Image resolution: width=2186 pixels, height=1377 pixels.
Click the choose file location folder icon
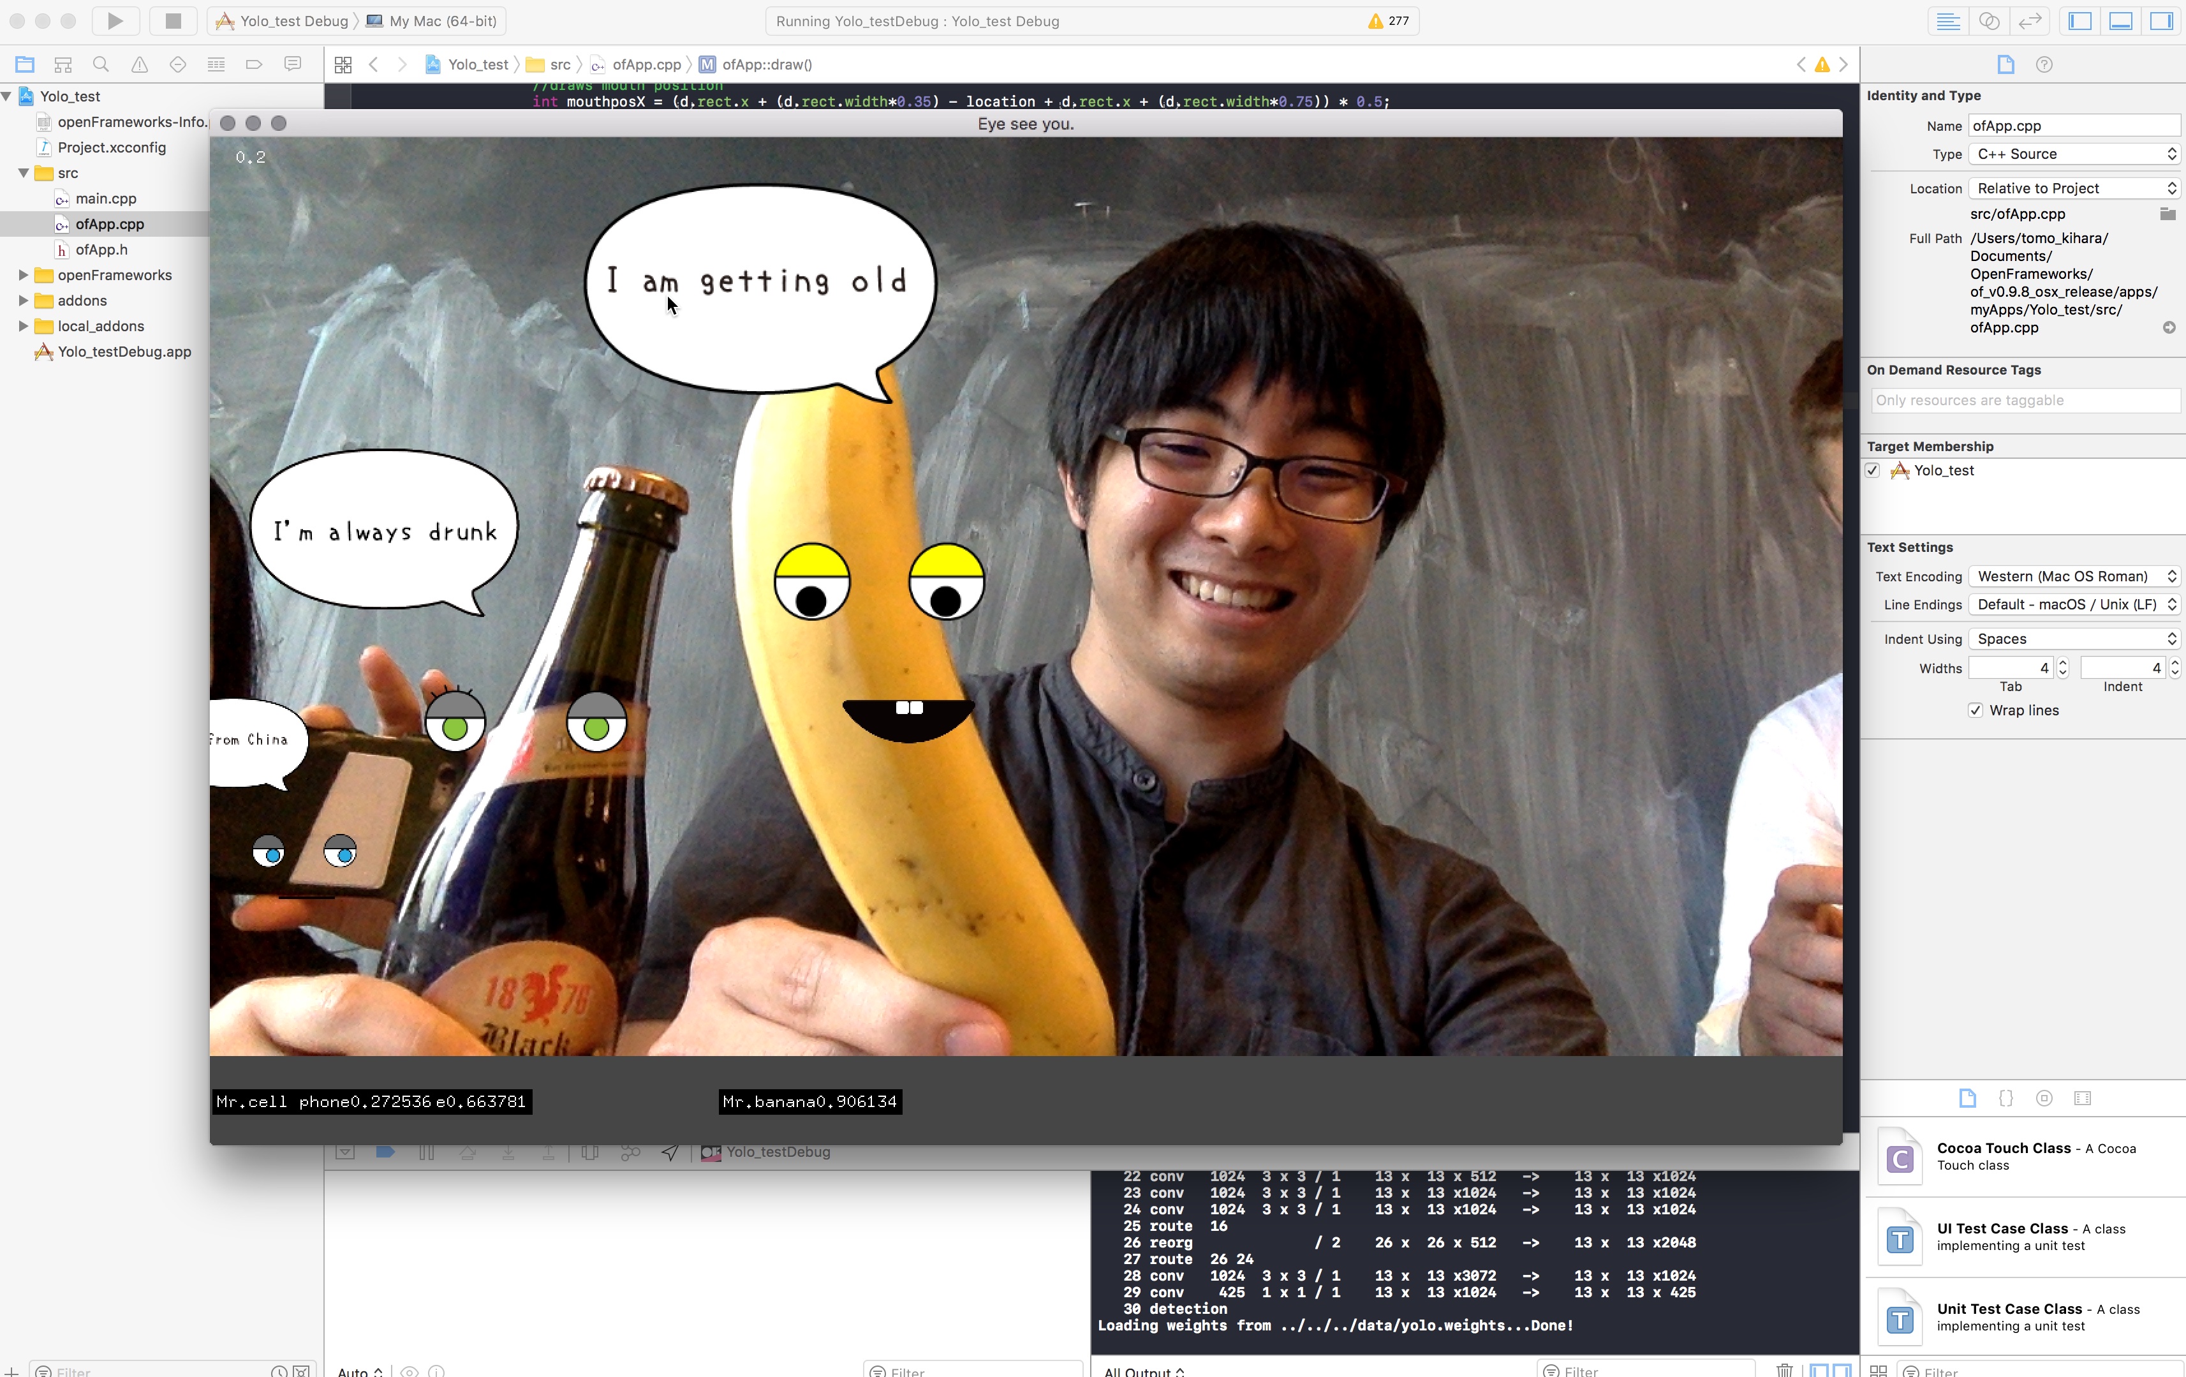tap(2167, 214)
